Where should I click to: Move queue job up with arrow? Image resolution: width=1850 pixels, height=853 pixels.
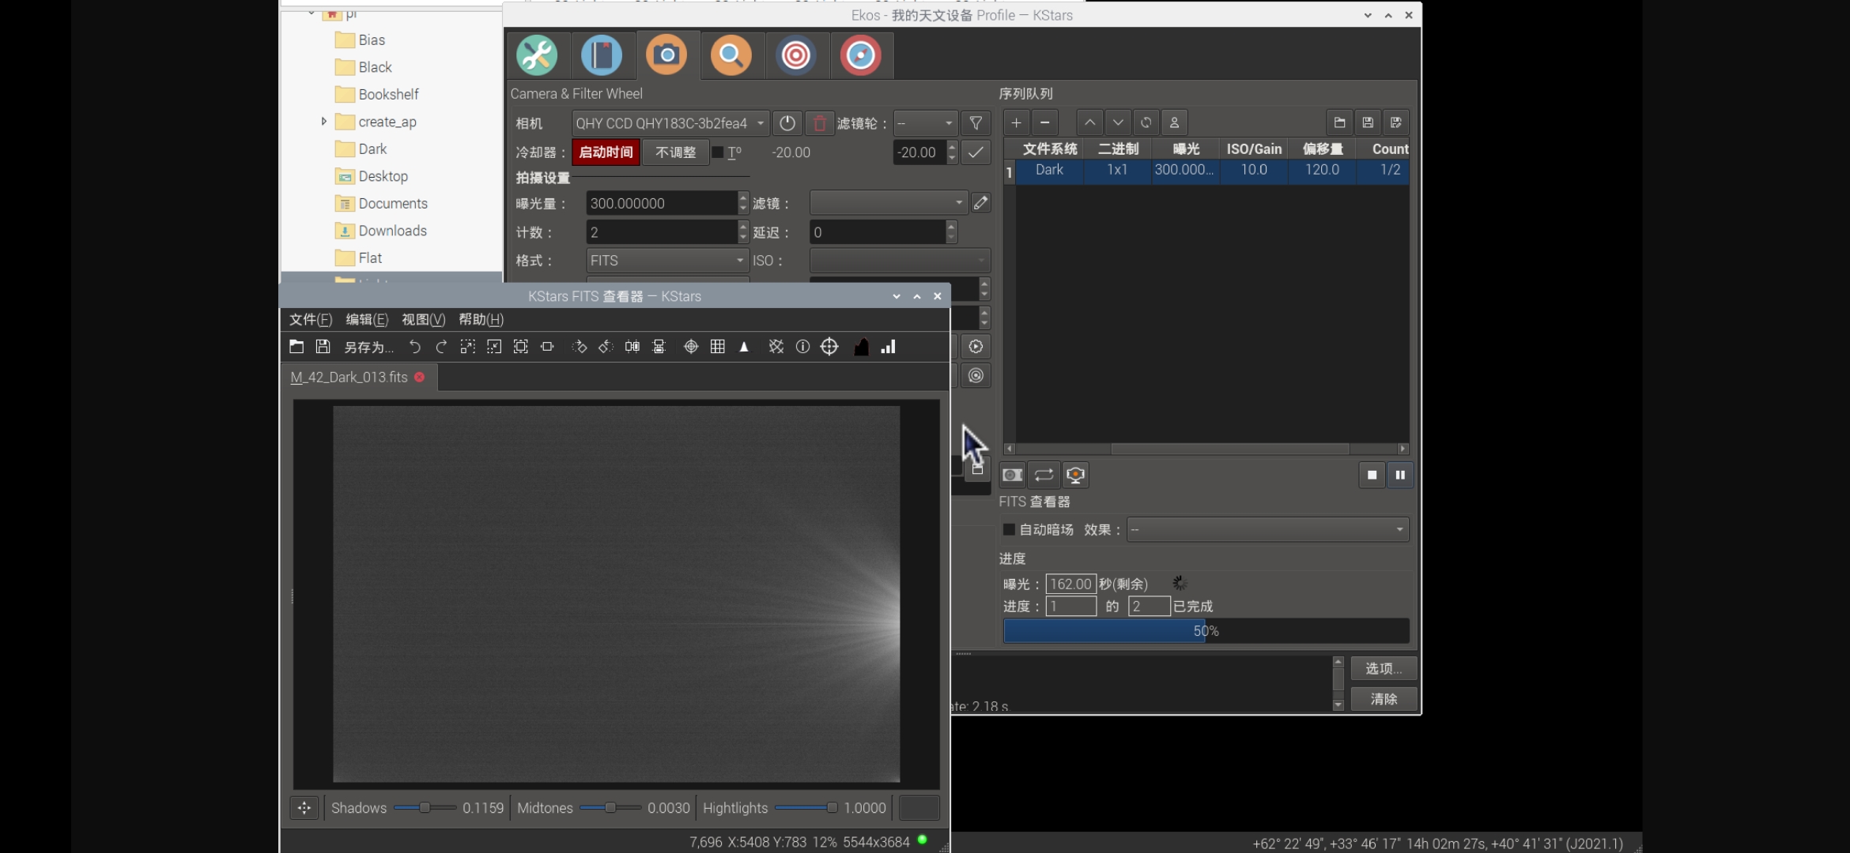[x=1089, y=122]
